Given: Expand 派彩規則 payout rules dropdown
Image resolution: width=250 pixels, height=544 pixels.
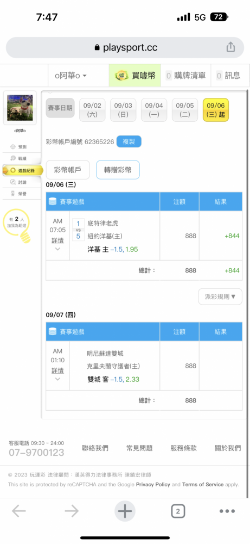Looking at the screenshot, I should [x=220, y=296].
